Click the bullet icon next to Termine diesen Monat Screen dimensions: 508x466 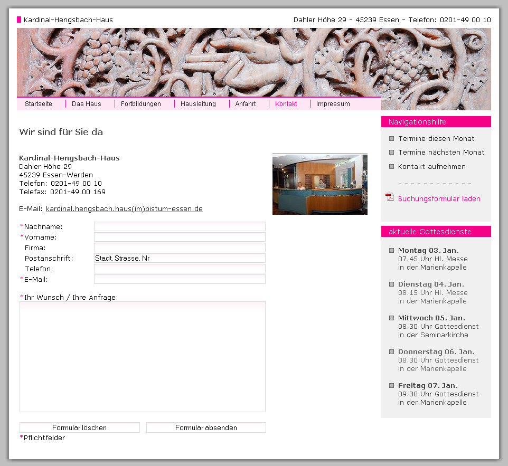391,139
